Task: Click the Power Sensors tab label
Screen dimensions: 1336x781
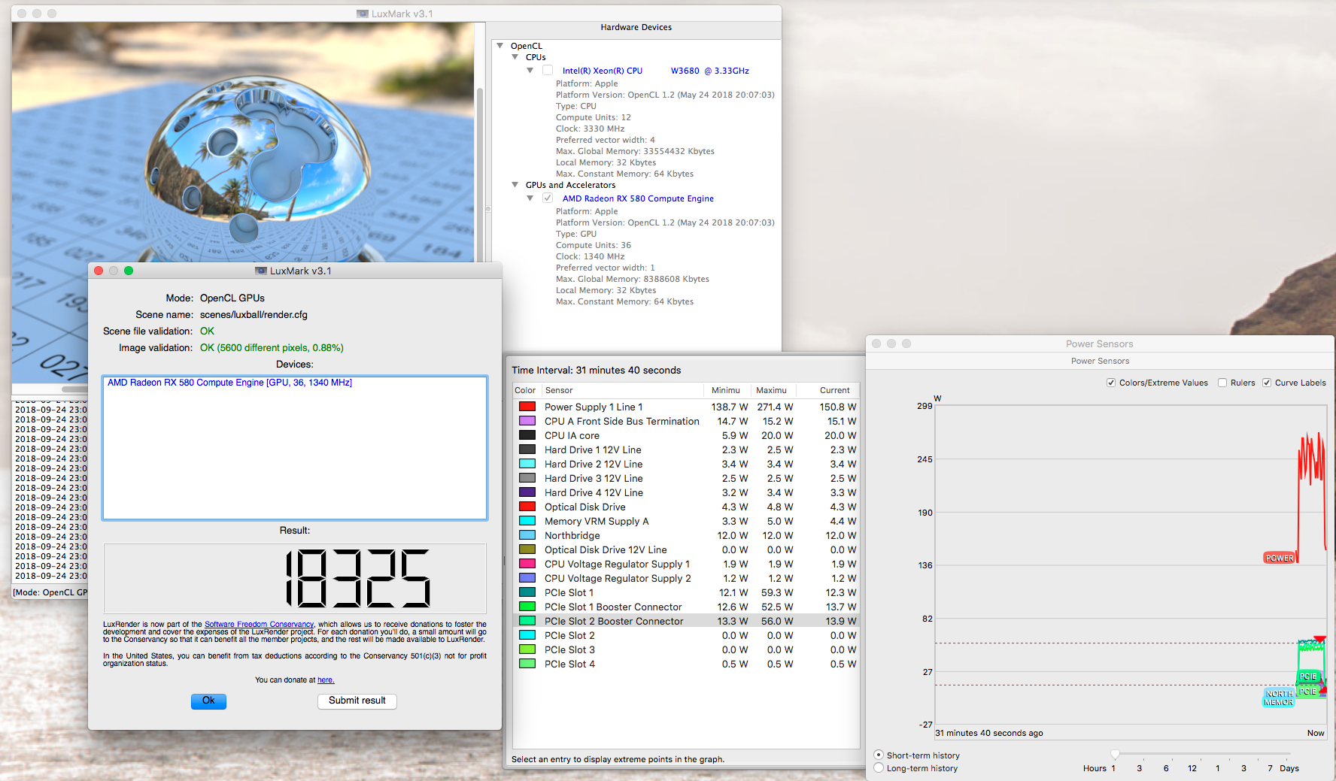Action: (1100, 361)
